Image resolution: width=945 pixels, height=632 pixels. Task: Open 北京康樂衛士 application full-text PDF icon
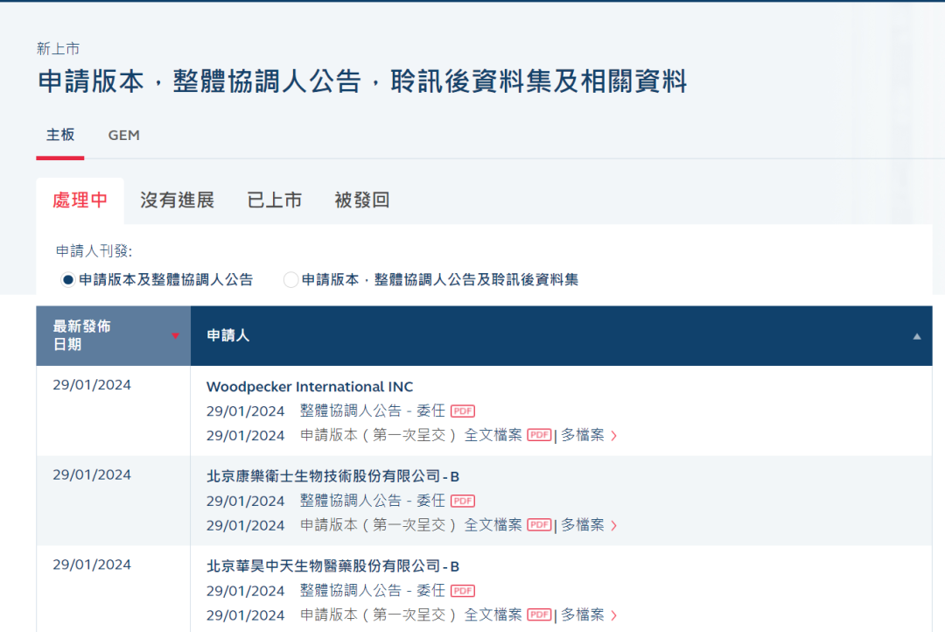[x=539, y=525]
